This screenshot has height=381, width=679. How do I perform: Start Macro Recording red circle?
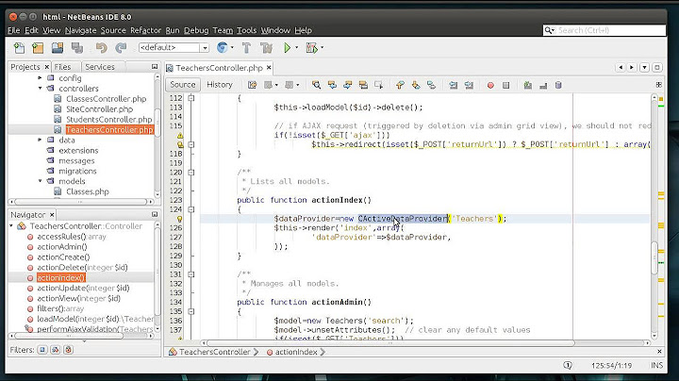coord(490,85)
